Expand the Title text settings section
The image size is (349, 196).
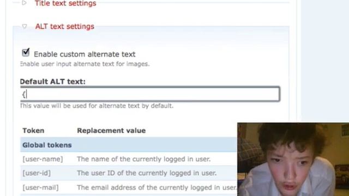click(65, 3)
